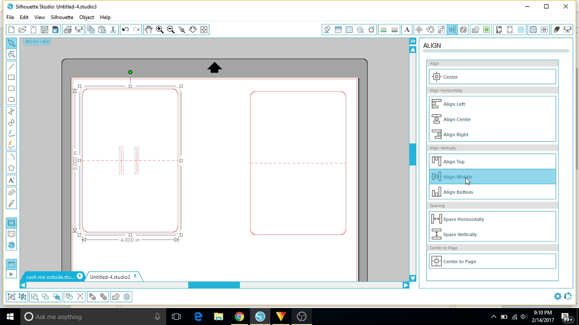
Task: Click the Ungroup icon in bottom toolbar
Action: pyautogui.click(x=22, y=296)
